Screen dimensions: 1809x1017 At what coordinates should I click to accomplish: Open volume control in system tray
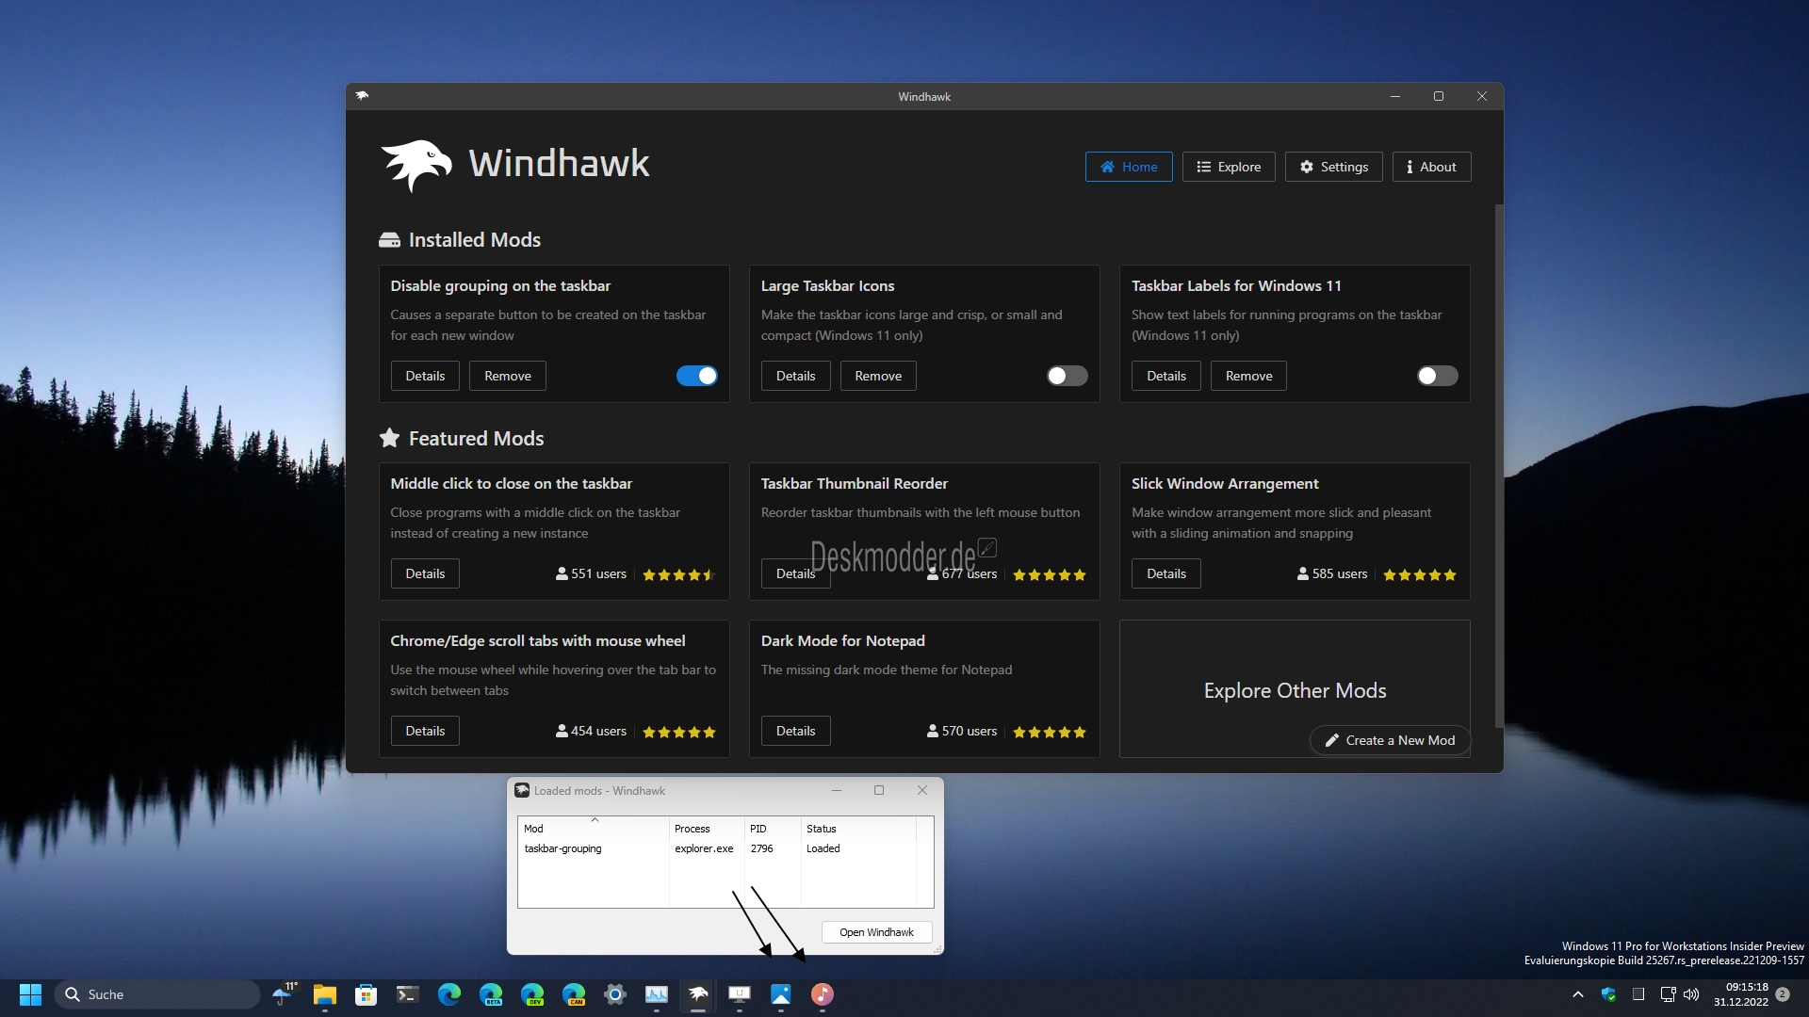(x=1691, y=994)
